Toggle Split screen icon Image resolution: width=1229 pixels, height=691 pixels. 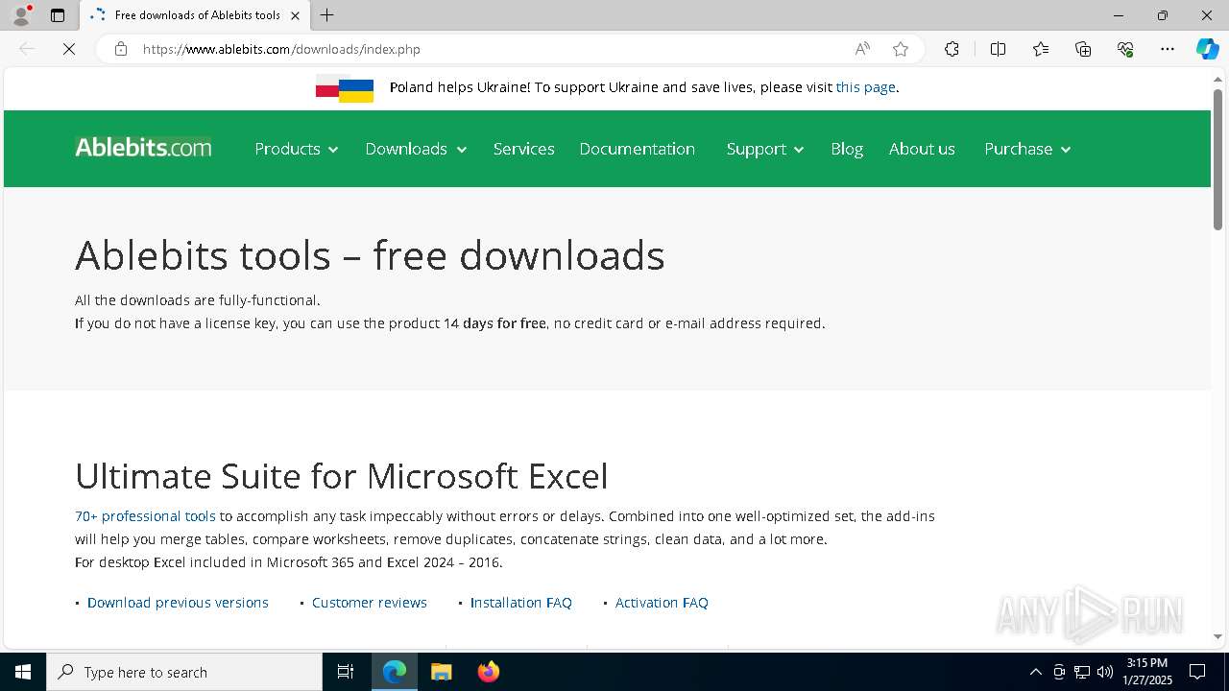click(x=998, y=49)
